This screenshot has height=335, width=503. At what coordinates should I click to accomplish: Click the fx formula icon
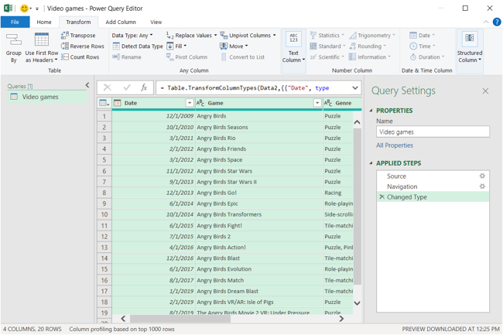tap(144, 87)
